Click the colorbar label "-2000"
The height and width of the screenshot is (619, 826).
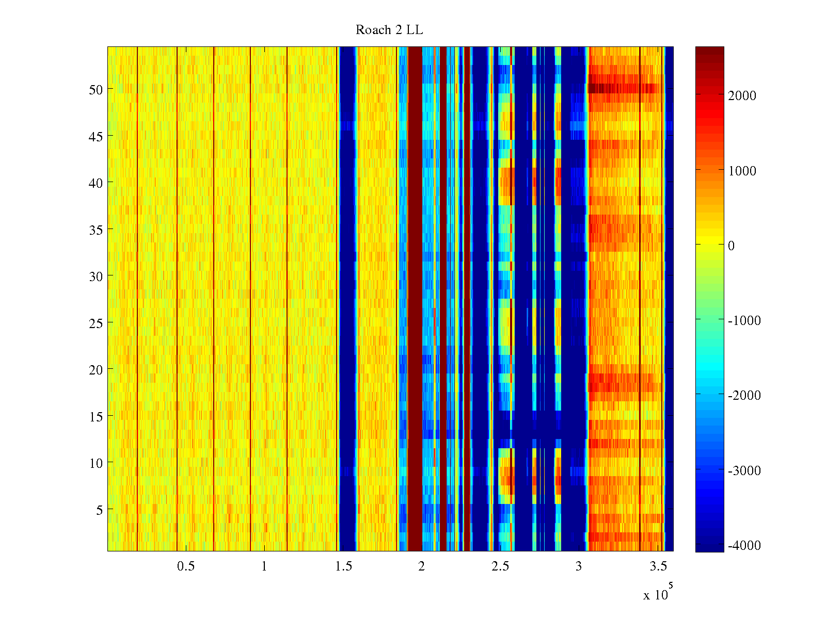coord(744,396)
